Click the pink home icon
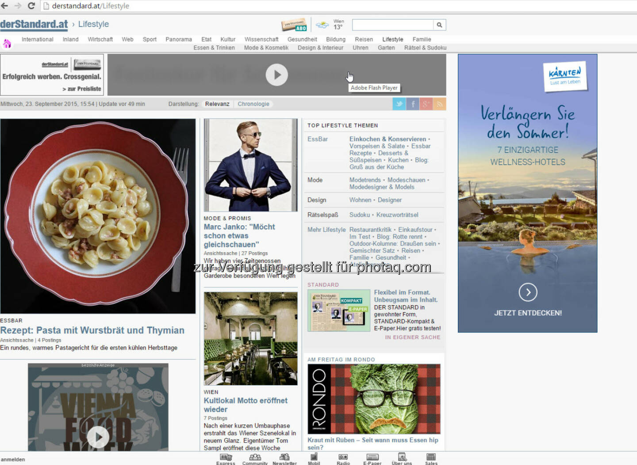The width and height of the screenshot is (637, 465). [7, 43]
